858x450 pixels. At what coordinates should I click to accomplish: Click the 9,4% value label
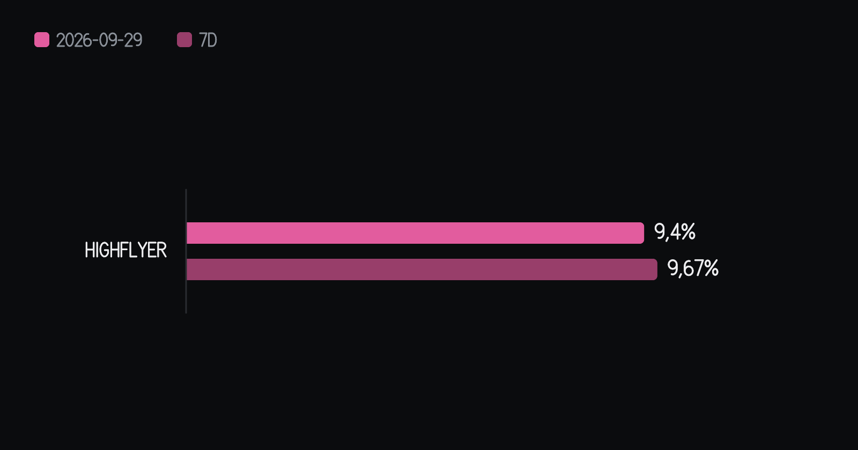675,232
